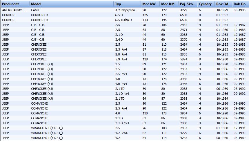Click the 174 KM power cell
Screen dimensions: 249x141
(164, 59)
